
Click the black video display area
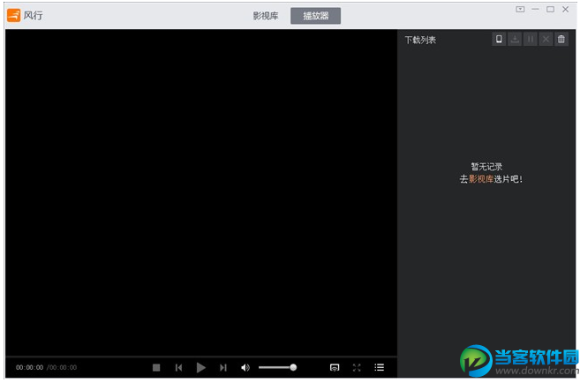[201, 192]
